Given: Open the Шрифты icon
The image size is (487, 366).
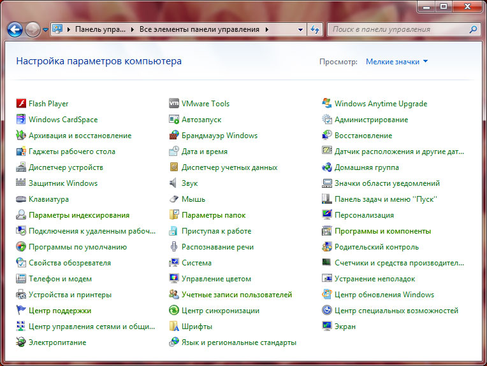Looking at the screenshot, I should pos(174,326).
